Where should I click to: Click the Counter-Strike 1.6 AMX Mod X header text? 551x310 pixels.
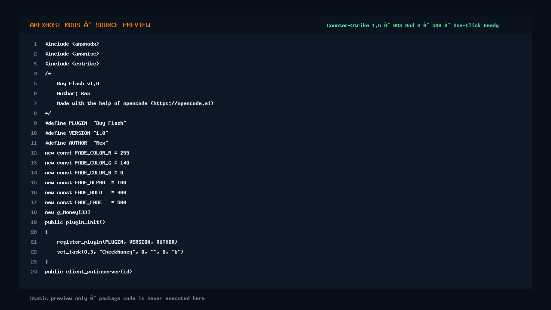413,25
